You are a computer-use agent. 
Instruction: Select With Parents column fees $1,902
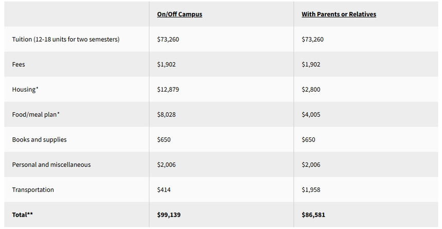pos(311,65)
